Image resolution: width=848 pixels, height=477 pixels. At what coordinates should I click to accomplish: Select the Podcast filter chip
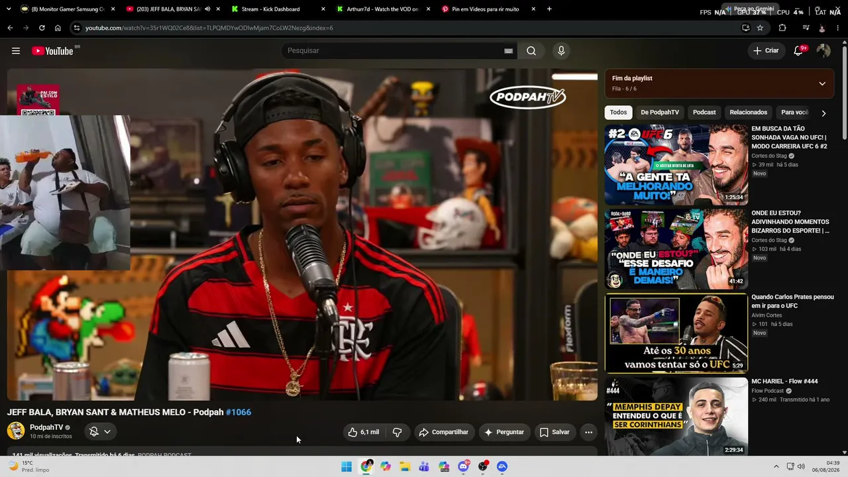point(704,113)
